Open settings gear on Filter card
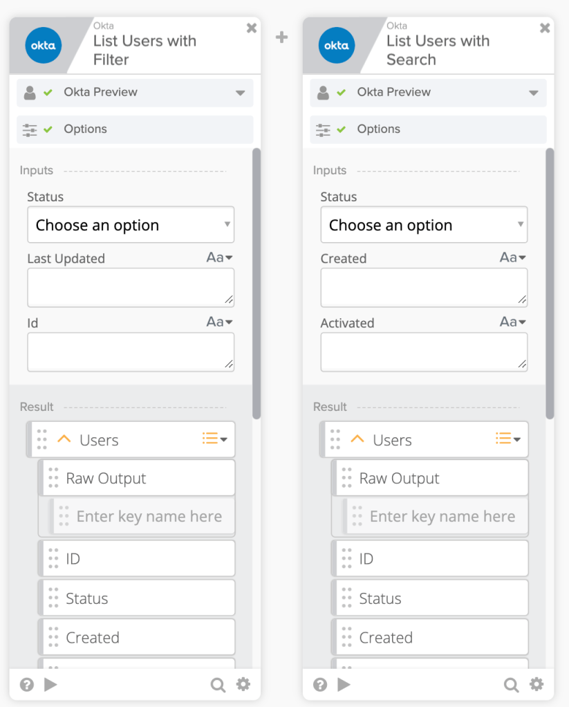Image resolution: width=569 pixels, height=707 pixels. [243, 685]
